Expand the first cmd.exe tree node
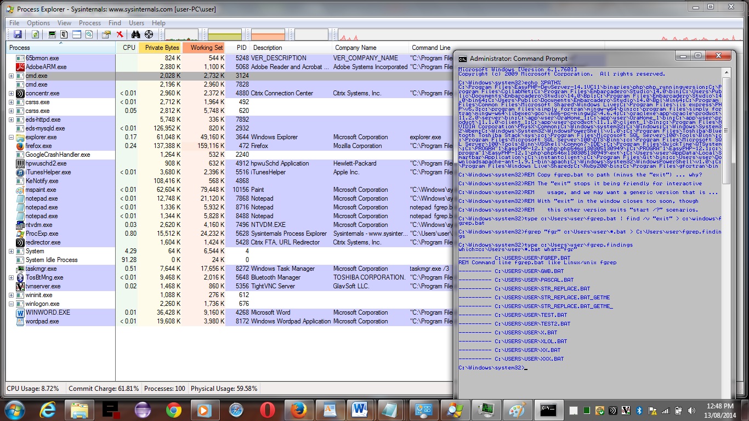The image size is (749, 421). (11, 76)
